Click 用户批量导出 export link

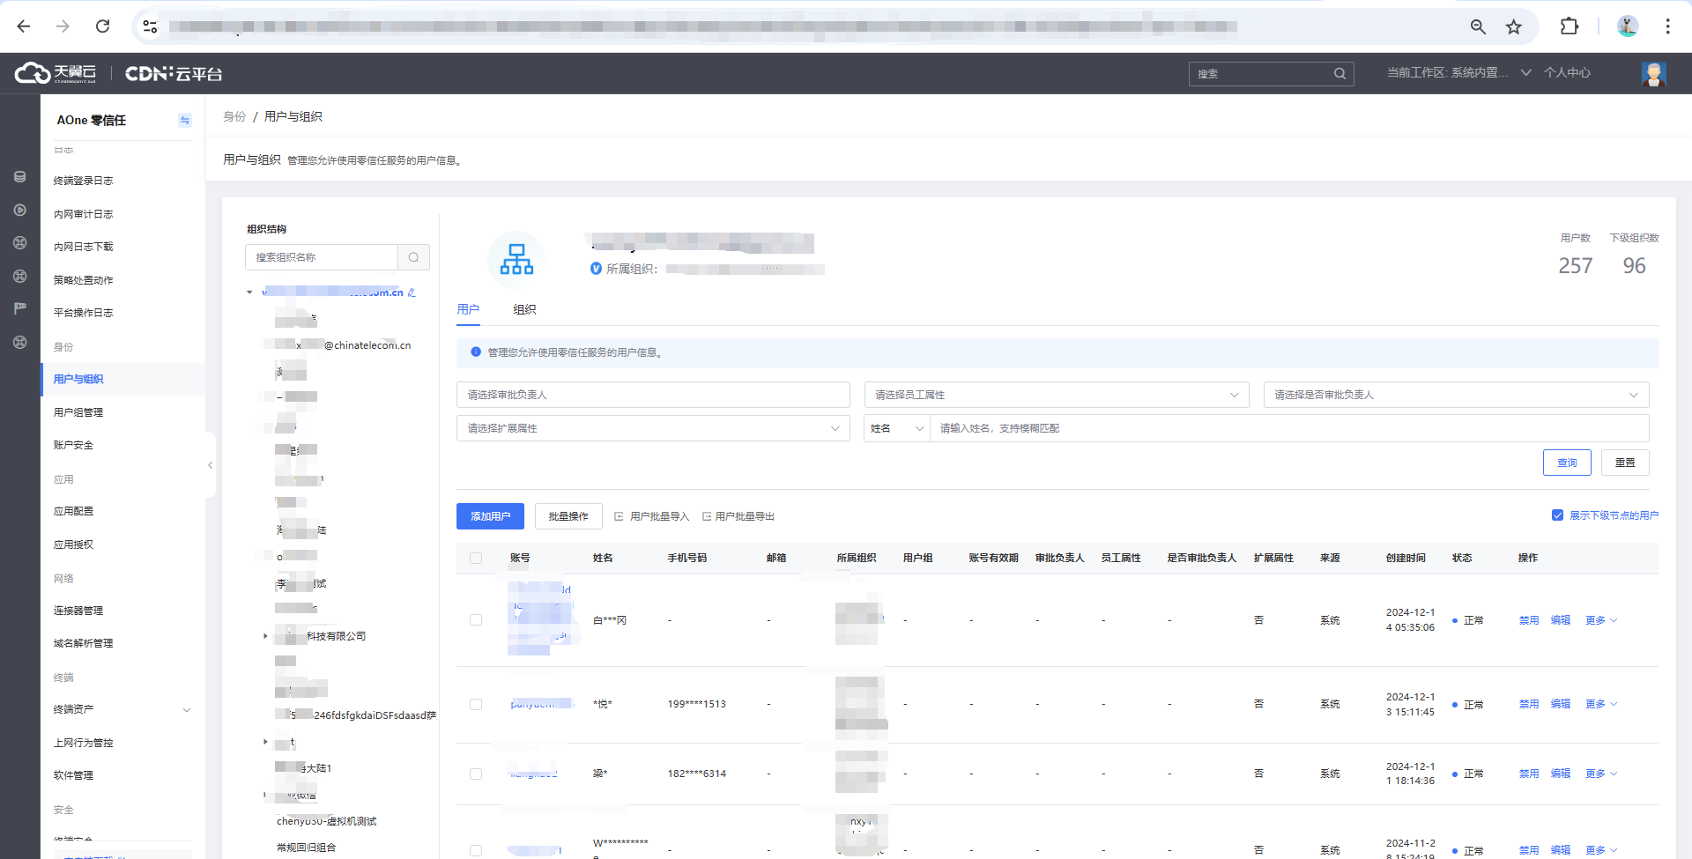tap(738, 516)
